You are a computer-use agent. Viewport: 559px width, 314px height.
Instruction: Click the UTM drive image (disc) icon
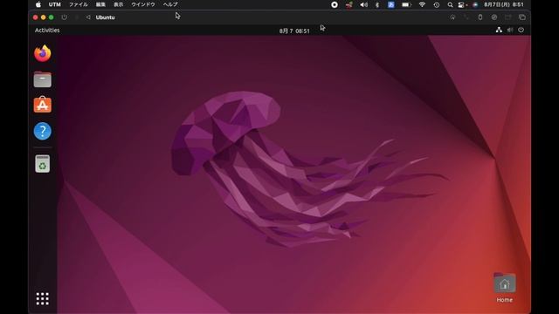[494, 17]
